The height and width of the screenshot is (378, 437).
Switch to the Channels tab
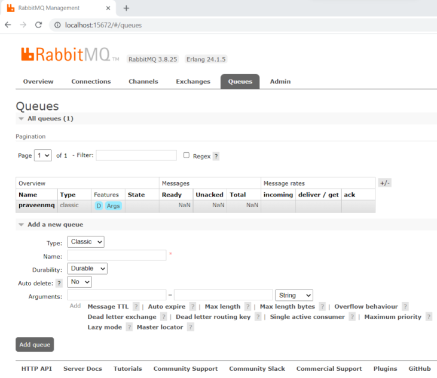click(143, 82)
